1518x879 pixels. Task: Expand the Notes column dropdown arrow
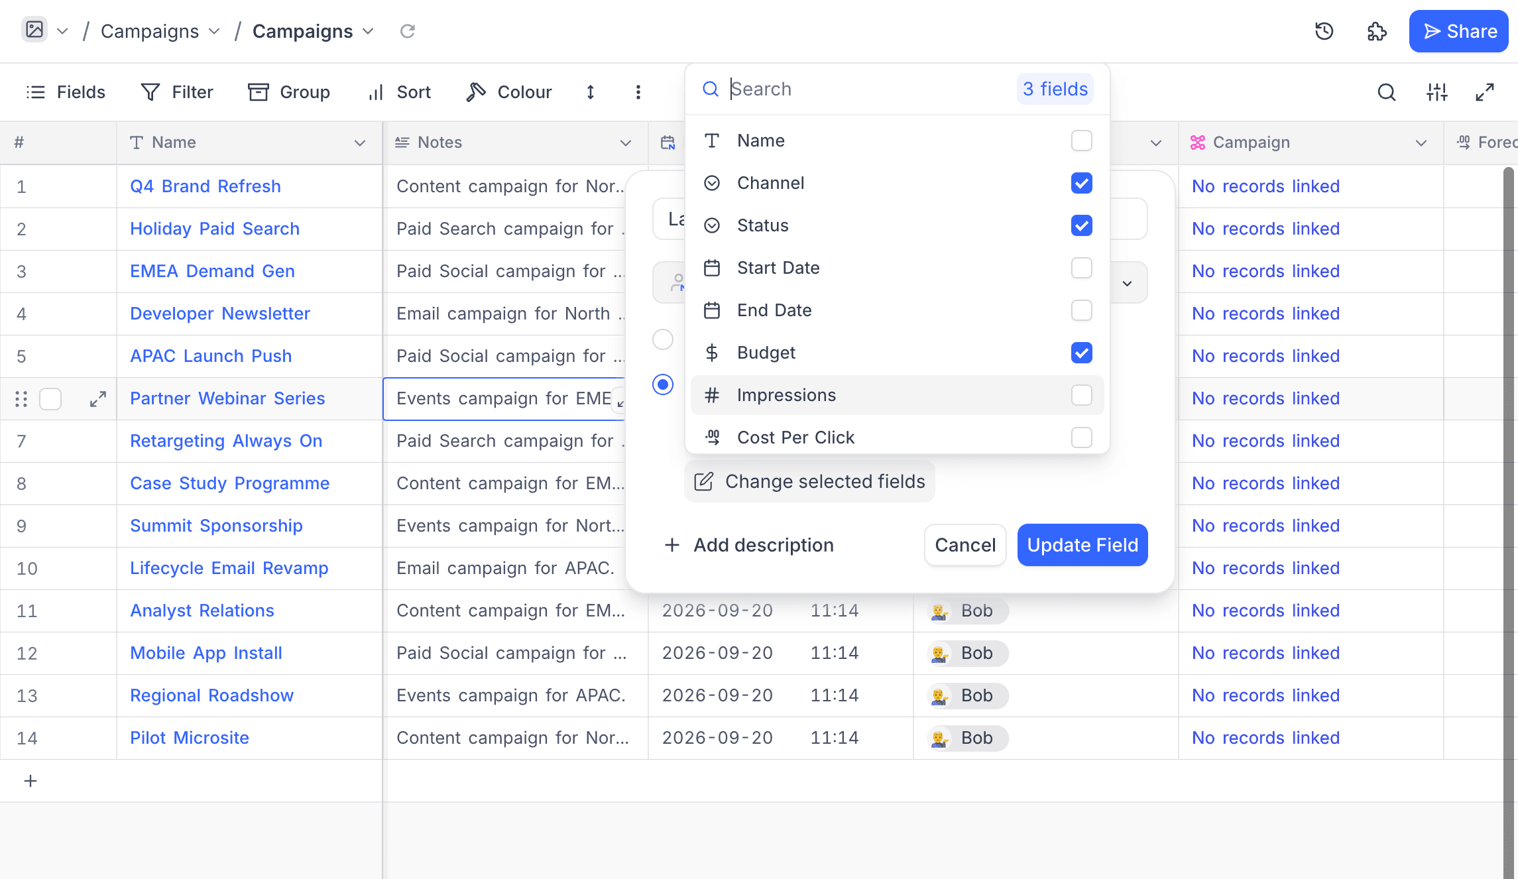(625, 143)
